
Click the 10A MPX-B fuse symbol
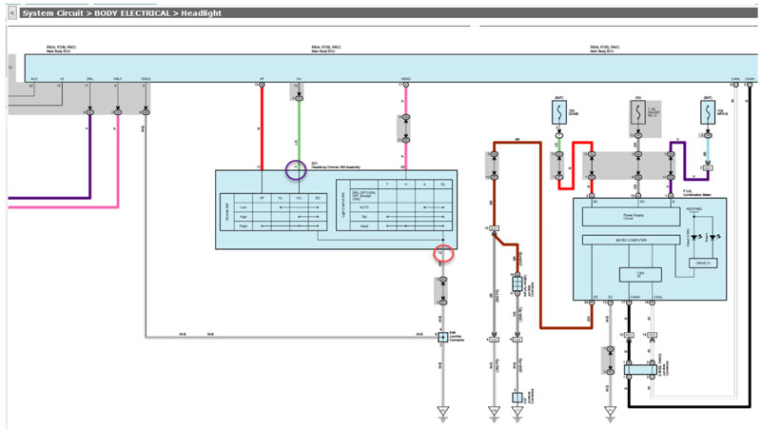point(707,114)
